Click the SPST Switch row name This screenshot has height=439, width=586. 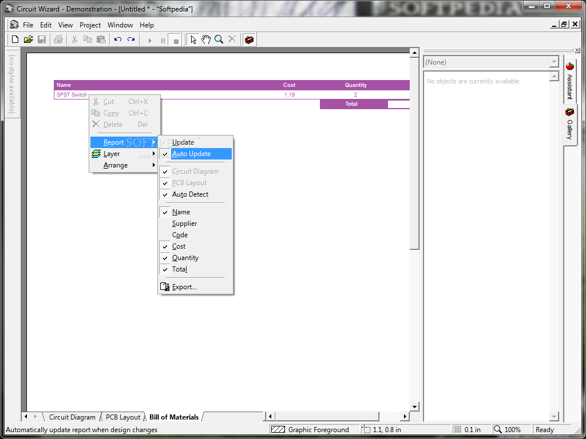tap(72, 95)
